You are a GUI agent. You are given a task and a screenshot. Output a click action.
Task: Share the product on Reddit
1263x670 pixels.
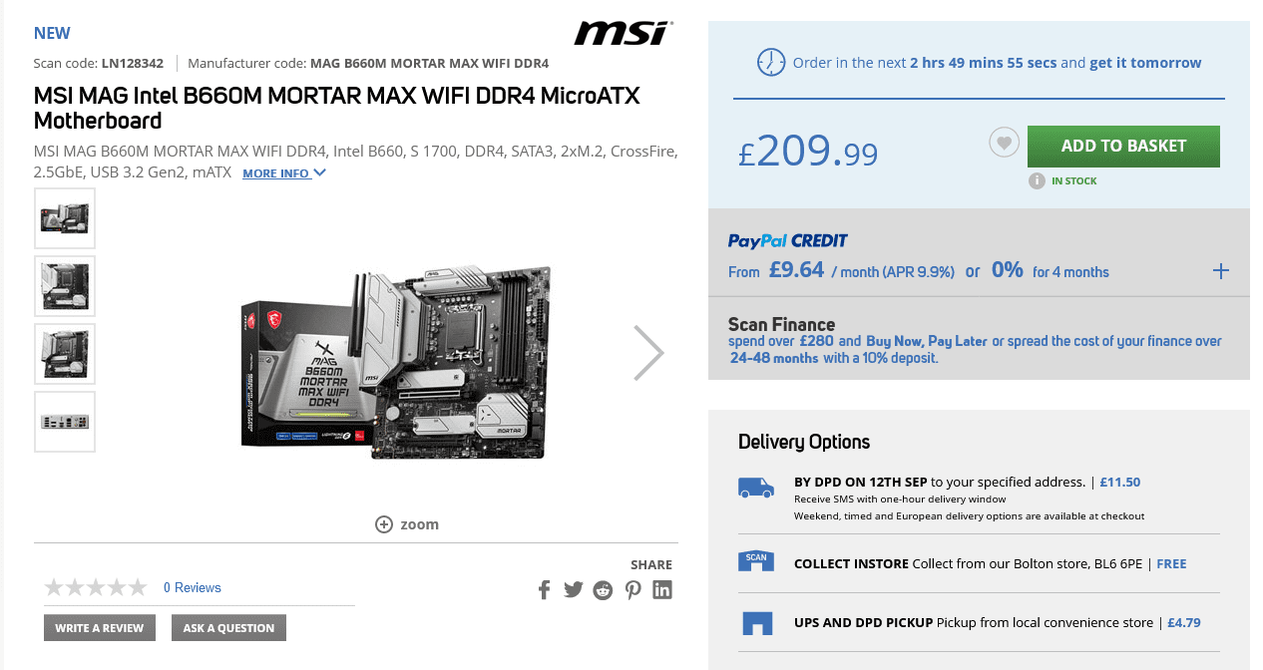click(603, 589)
